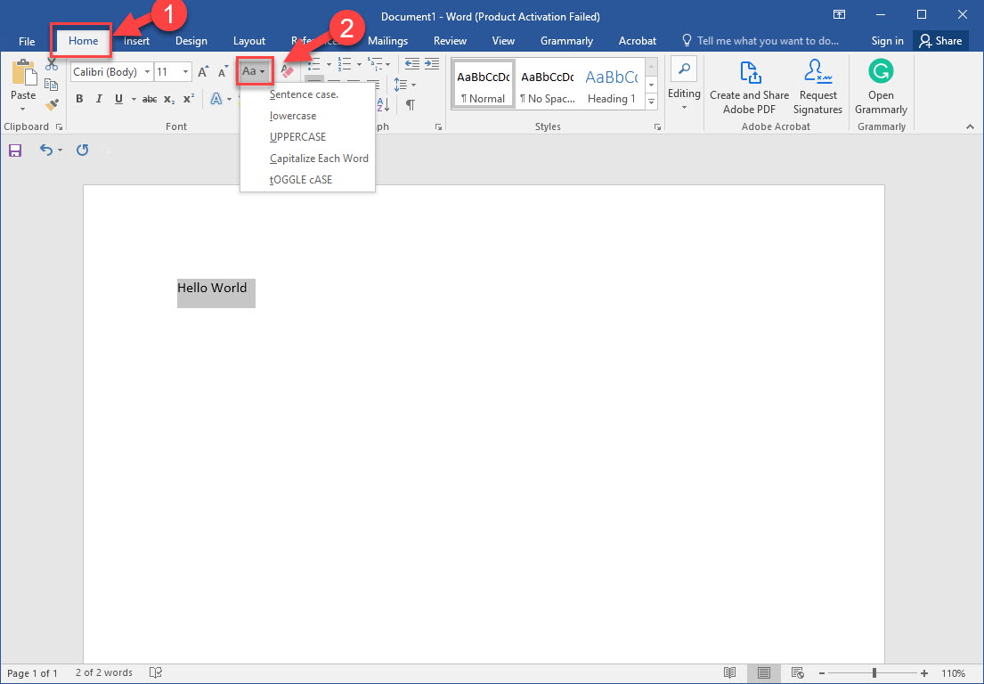This screenshot has width=984, height=684.
Task: Click the zoom slider in status bar
Action: (x=873, y=673)
